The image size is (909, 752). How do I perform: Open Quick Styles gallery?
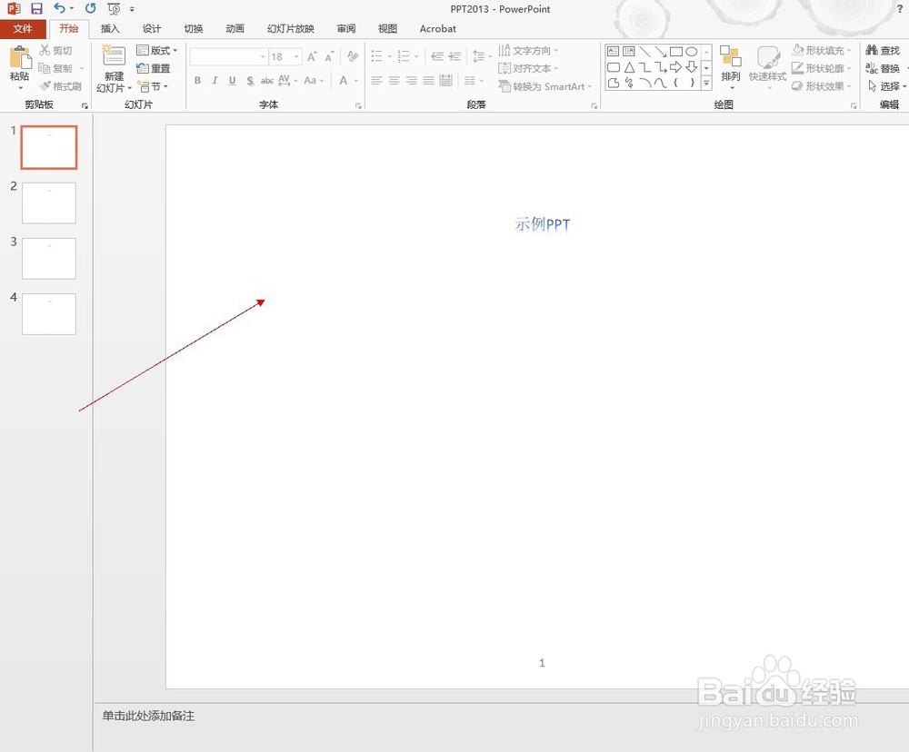pos(767,67)
